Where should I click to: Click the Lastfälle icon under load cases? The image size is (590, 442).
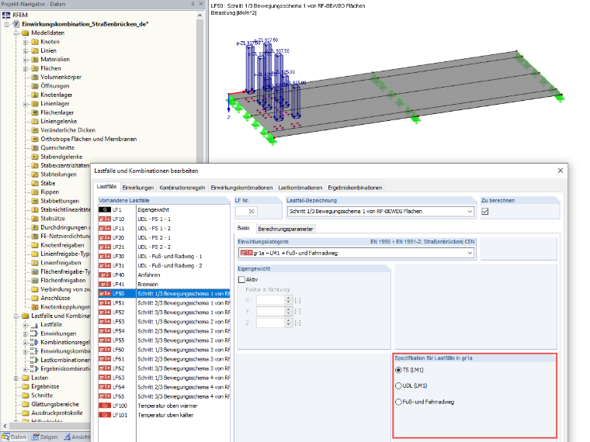coord(34,324)
